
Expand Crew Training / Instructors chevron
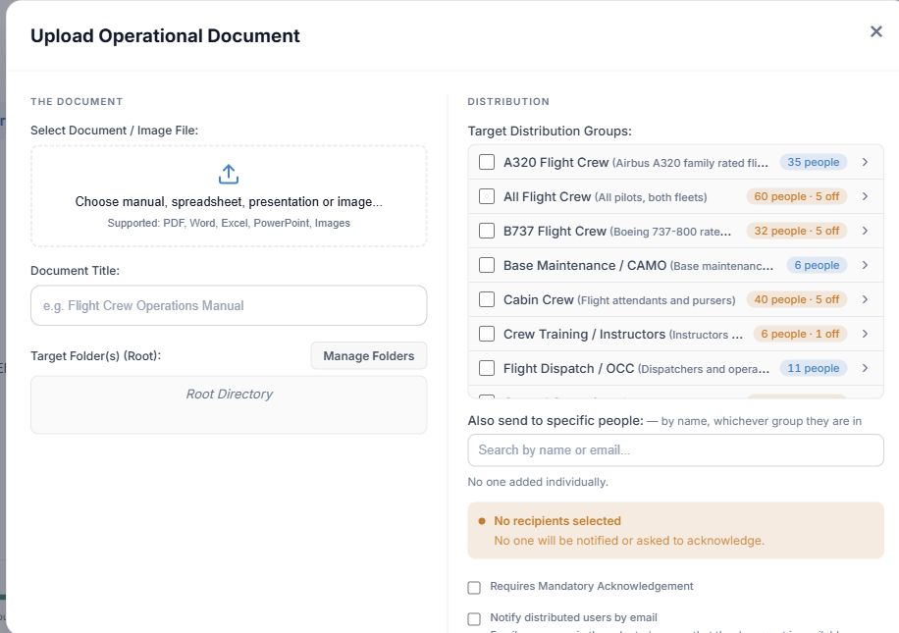pyautogui.click(x=865, y=335)
